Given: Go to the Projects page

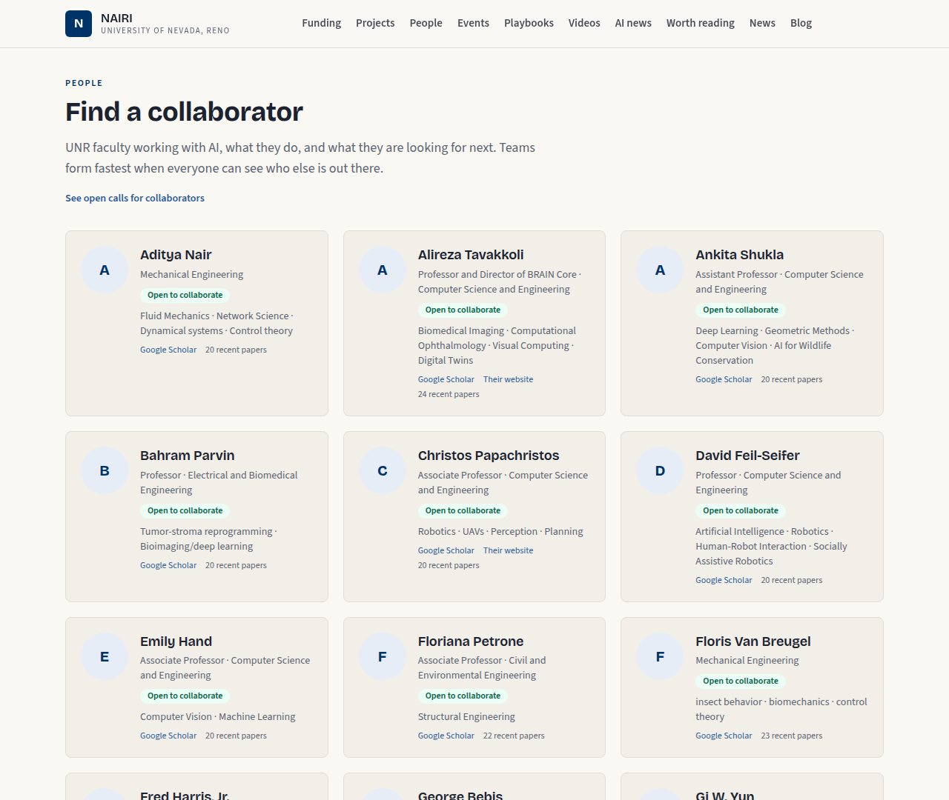Looking at the screenshot, I should click(375, 23).
